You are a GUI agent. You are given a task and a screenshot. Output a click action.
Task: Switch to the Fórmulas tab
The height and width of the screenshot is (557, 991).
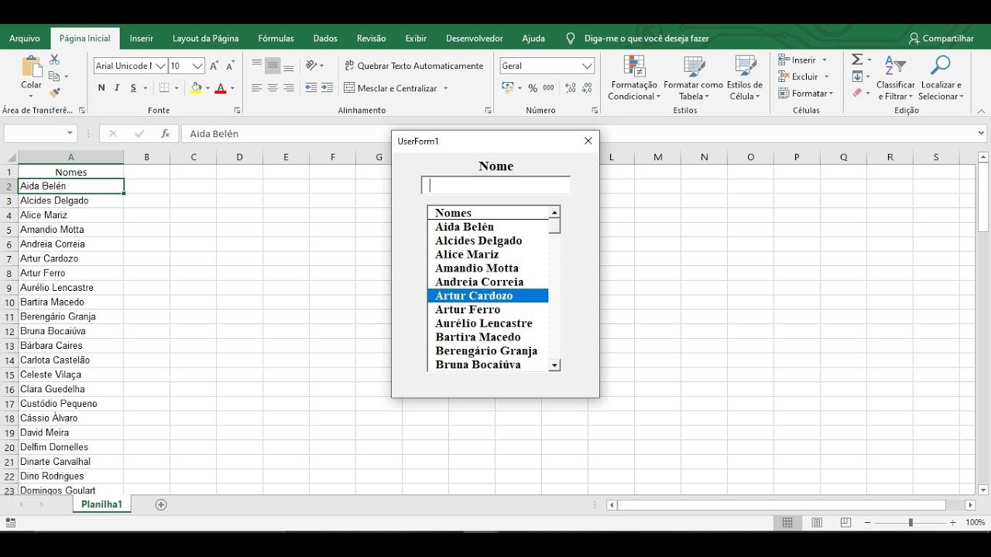click(x=276, y=38)
